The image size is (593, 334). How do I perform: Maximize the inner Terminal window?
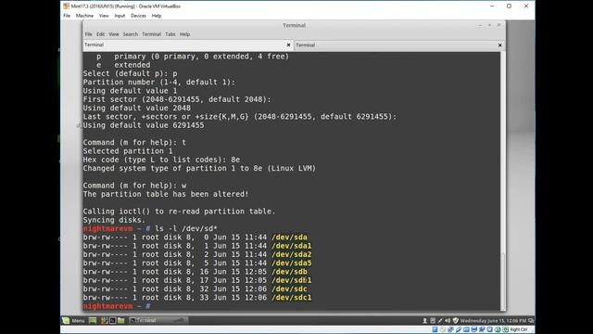coord(489,25)
